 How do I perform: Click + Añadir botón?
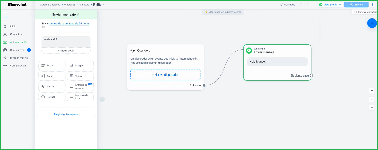[x=66, y=51]
